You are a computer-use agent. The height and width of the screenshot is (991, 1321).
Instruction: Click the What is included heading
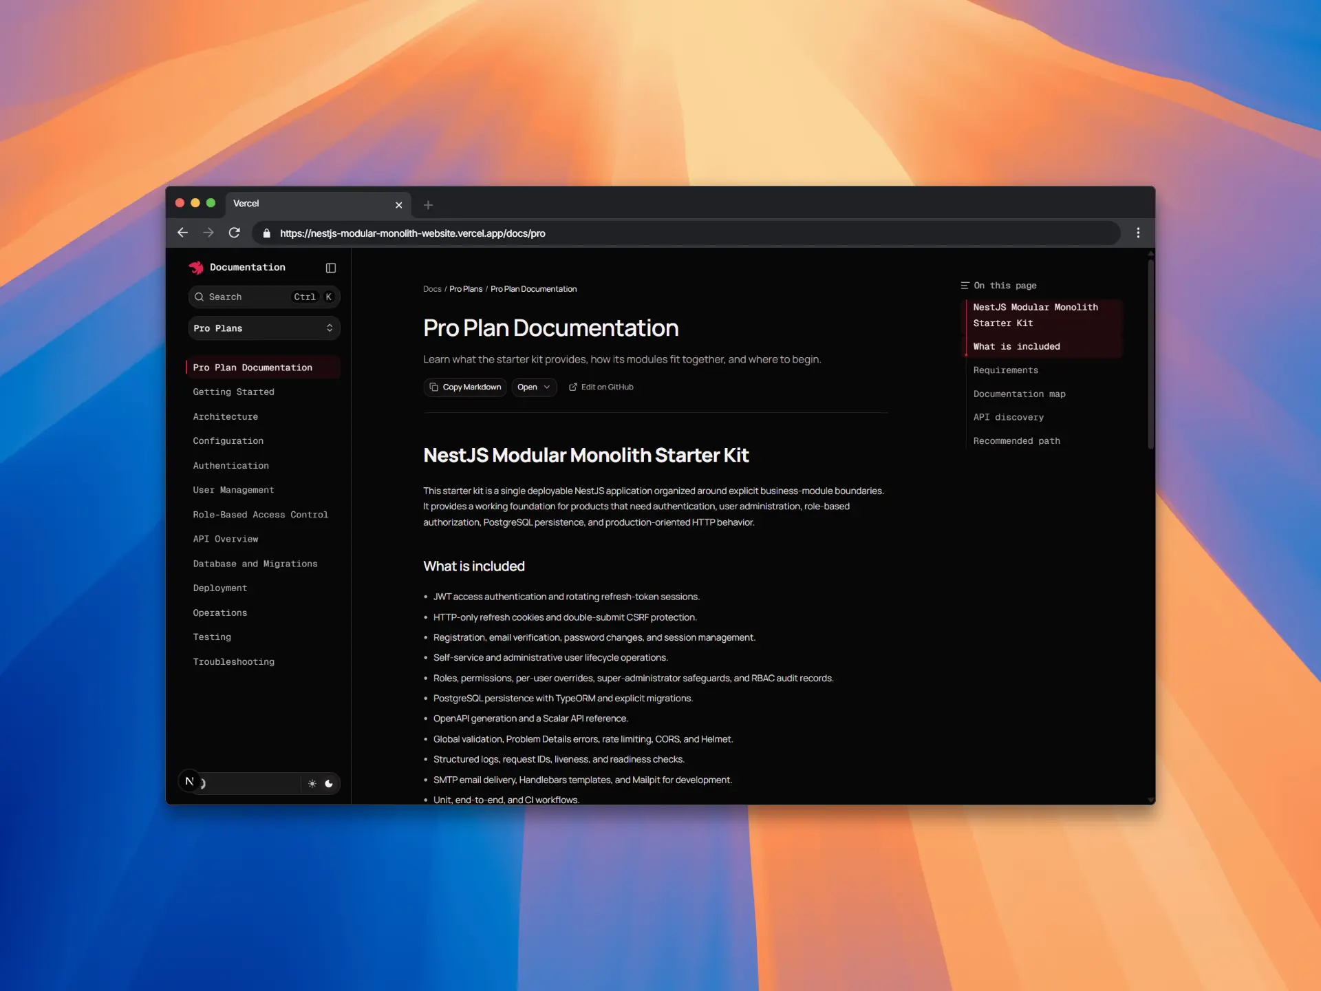[474, 566]
